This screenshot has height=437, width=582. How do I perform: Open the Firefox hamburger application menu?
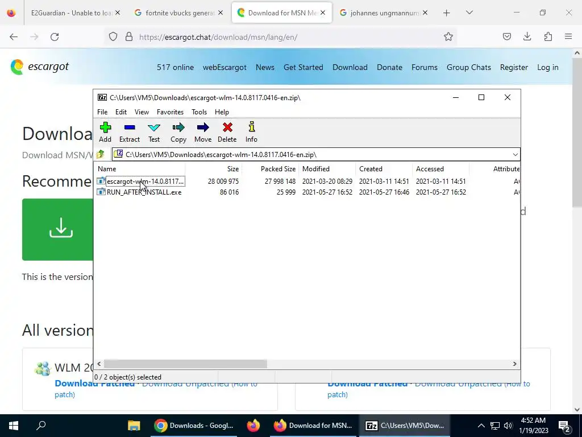(x=568, y=36)
